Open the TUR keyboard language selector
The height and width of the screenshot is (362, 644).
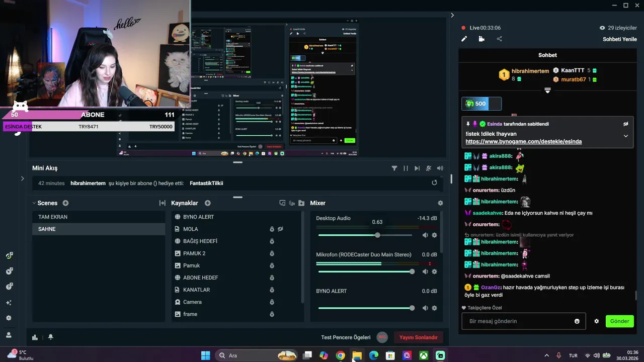tap(573, 355)
